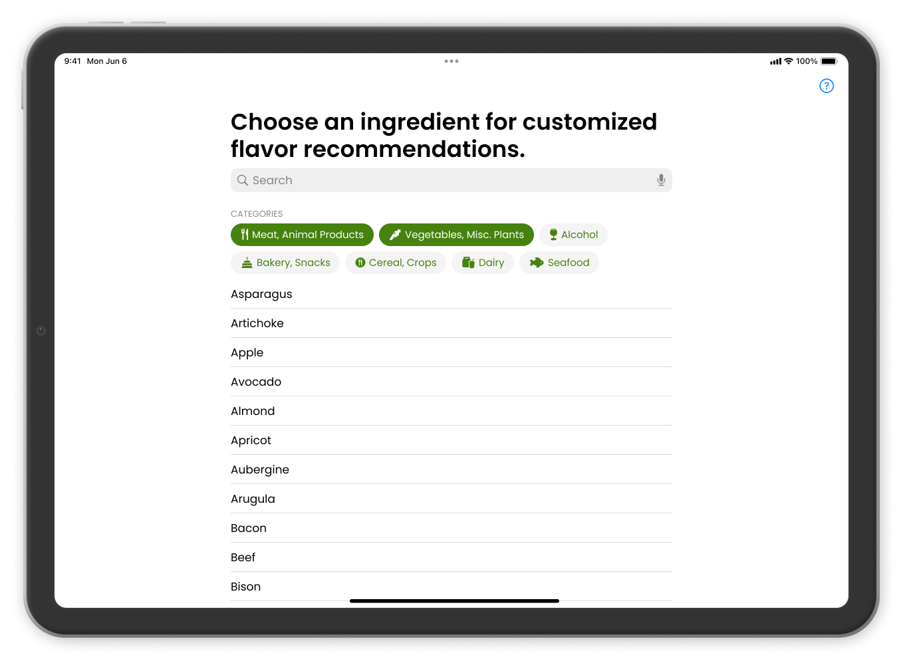Click the fish icon for Seafood

pos(537,263)
